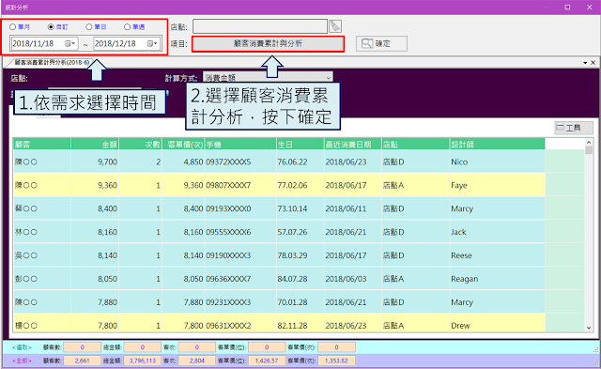
Task: Select the 單月 radio option
Action: tap(20, 27)
